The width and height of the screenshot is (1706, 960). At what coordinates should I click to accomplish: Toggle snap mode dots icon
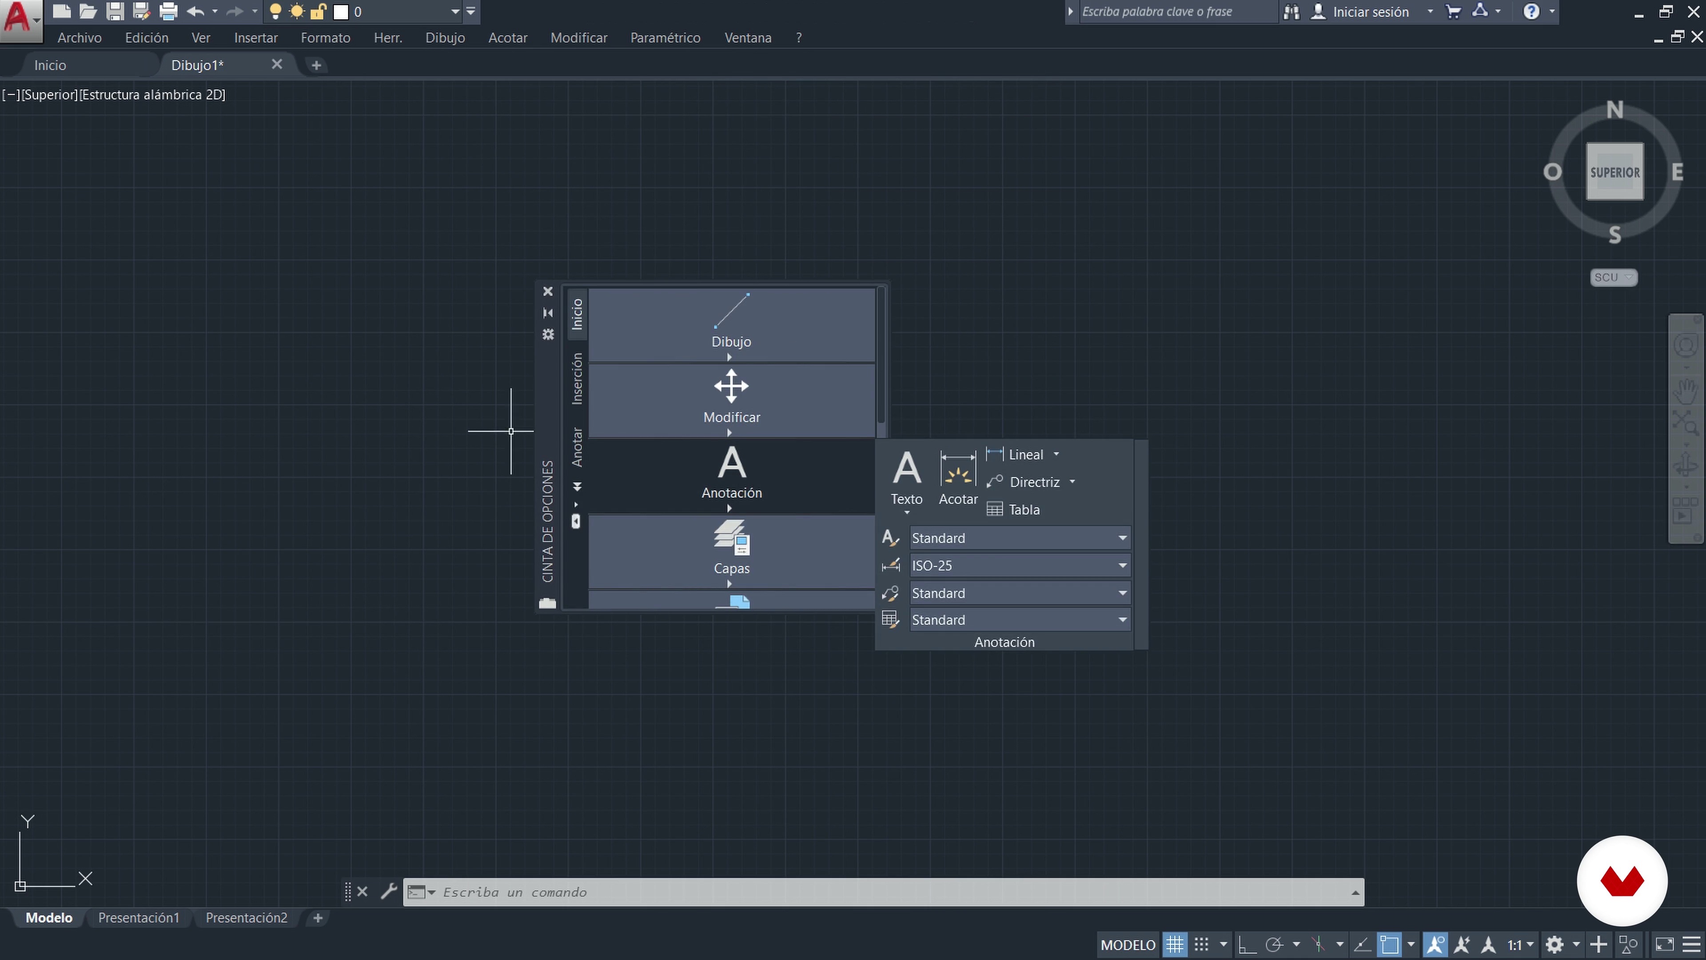[x=1201, y=944]
